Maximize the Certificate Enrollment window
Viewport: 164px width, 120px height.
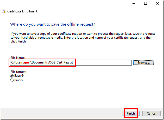tap(146, 3)
